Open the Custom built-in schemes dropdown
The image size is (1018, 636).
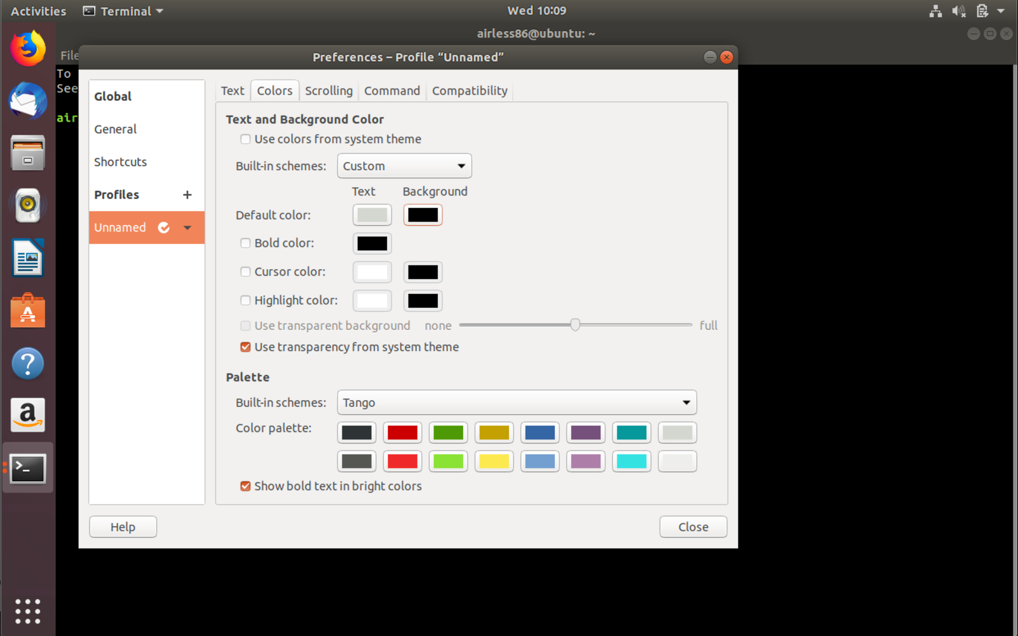(404, 166)
